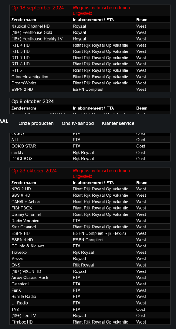The image size is (176, 329).
Task: Click the ESPN 2 HD channel name
Action: (x=22, y=89)
